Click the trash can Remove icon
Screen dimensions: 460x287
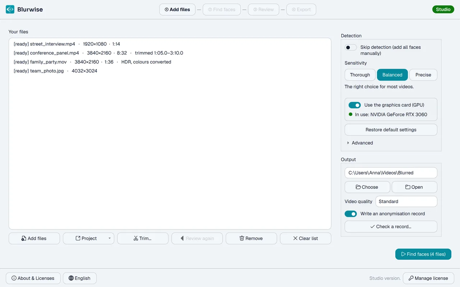pyautogui.click(x=242, y=238)
